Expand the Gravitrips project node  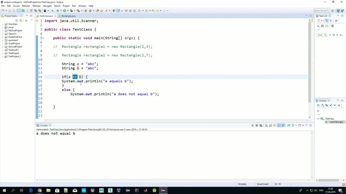[x=3, y=24]
